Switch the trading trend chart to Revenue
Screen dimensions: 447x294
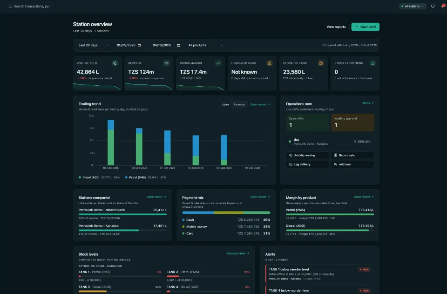(x=239, y=104)
